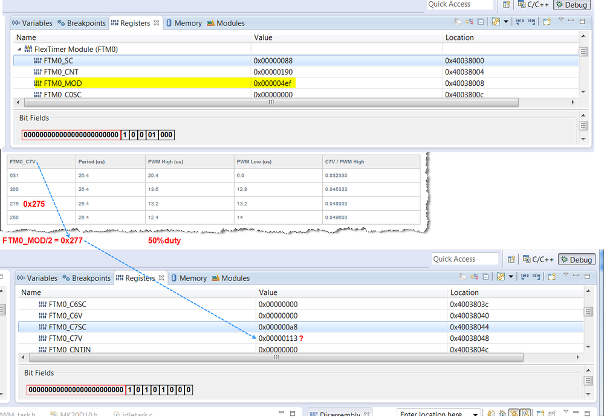Click scroll-down arrow beside FTM0_CNTIN row
The width and height of the screenshot is (604, 420).
(x=588, y=347)
